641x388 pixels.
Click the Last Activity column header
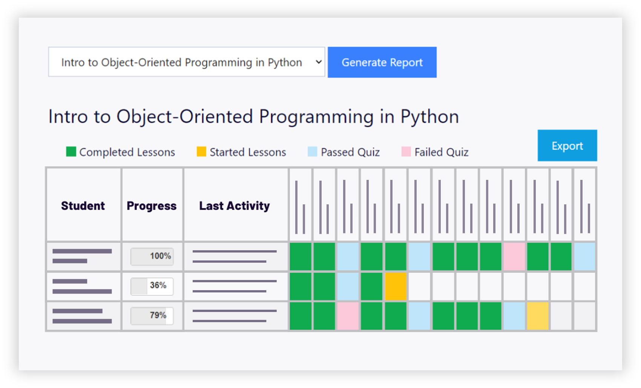[235, 205]
